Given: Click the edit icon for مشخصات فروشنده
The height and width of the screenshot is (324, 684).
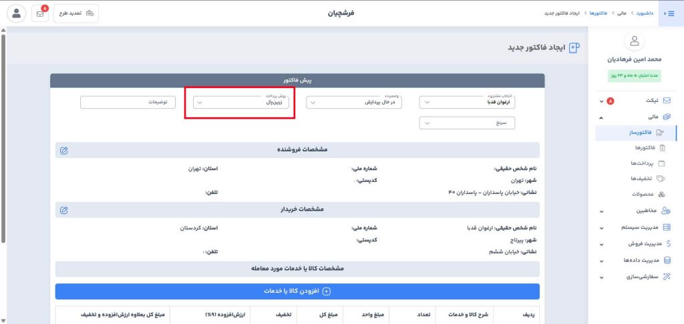Looking at the screenshot, I should 63,150.
